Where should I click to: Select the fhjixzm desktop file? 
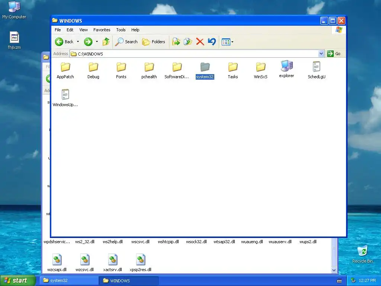click(14, 41)
